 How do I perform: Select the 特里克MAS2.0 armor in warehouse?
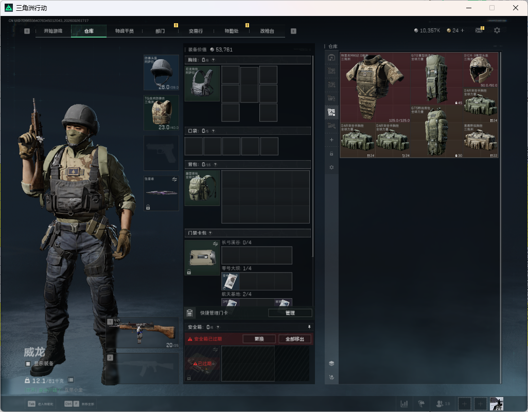pos(375,87)
